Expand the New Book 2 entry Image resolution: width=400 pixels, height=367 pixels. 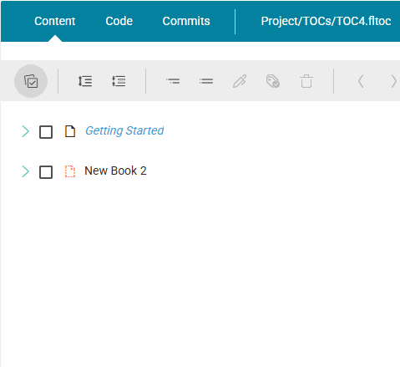pyautogui.click(x=25, y=171)
